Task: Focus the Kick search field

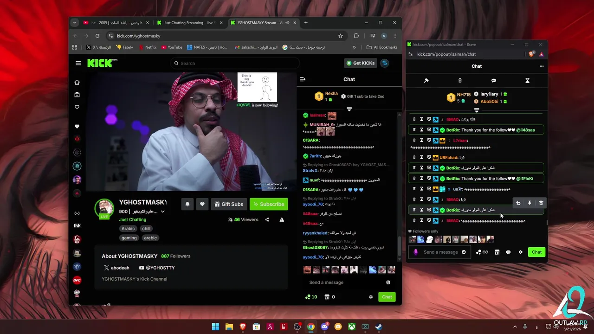Action: tap(234, 63)
